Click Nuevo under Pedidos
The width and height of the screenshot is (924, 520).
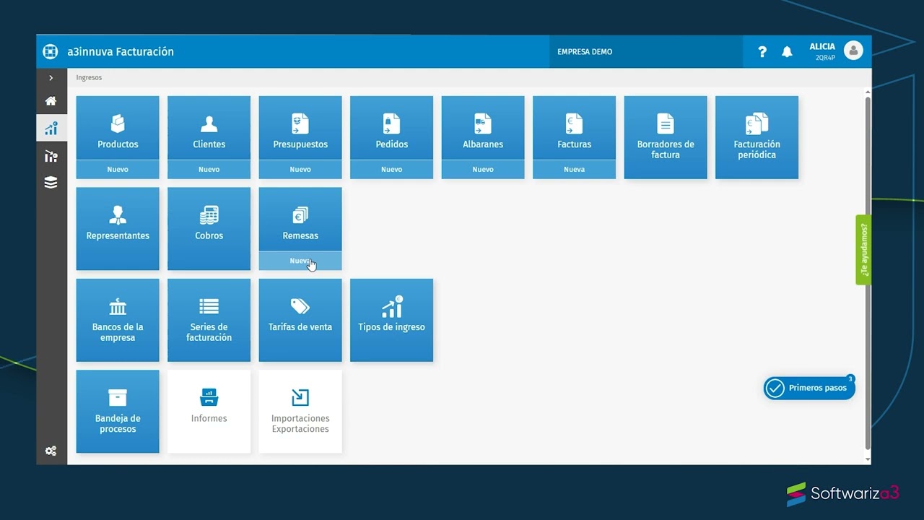pyautogui.click(x=391, y=170)
